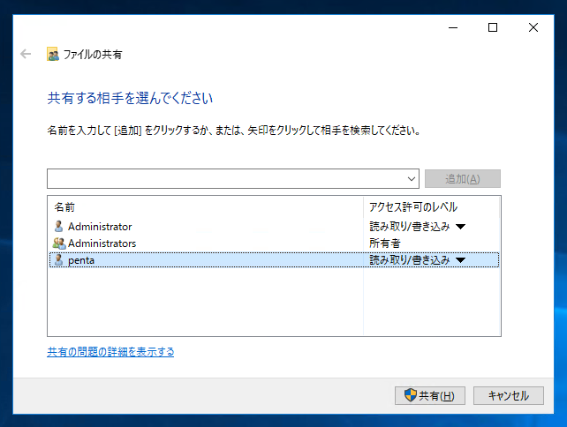Click the 共有(H) button

[430, 396]
